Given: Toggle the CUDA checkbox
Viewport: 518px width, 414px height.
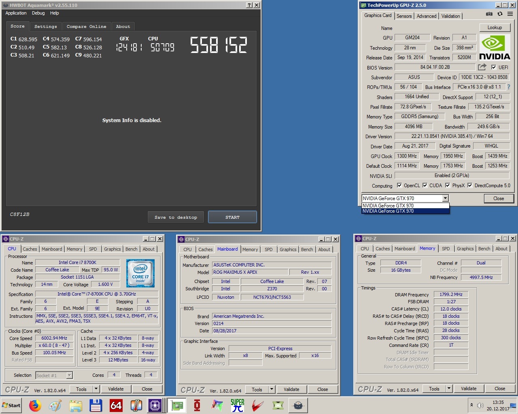Looking at the screenshot, I should [425, 186].
